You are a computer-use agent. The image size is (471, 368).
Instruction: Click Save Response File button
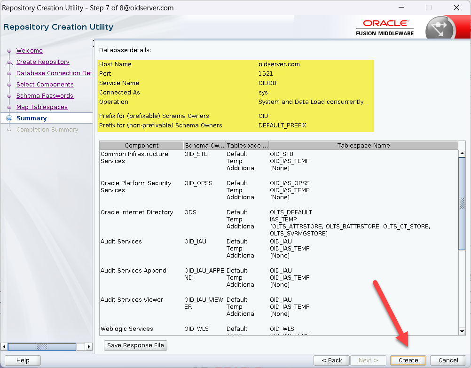(135, 345)
